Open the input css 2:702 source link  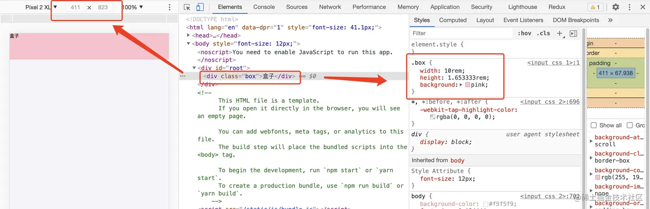pos(550,196)
